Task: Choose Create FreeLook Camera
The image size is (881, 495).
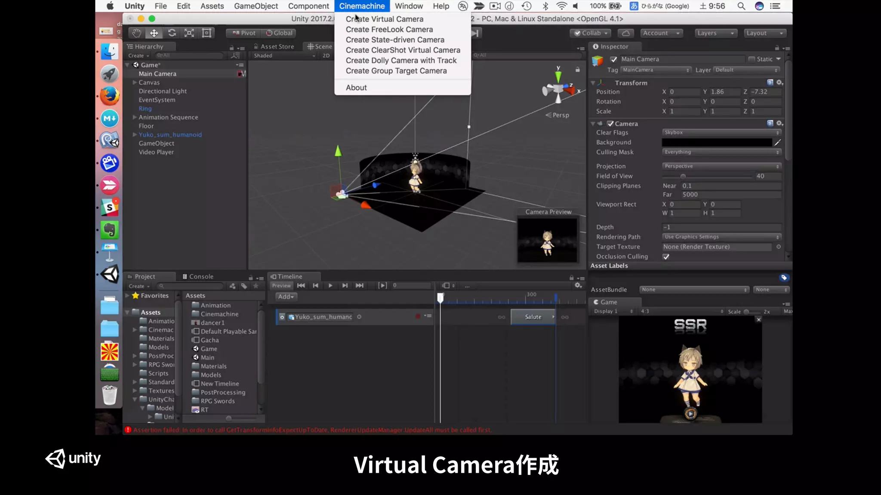Action: [x=389, y=29]
